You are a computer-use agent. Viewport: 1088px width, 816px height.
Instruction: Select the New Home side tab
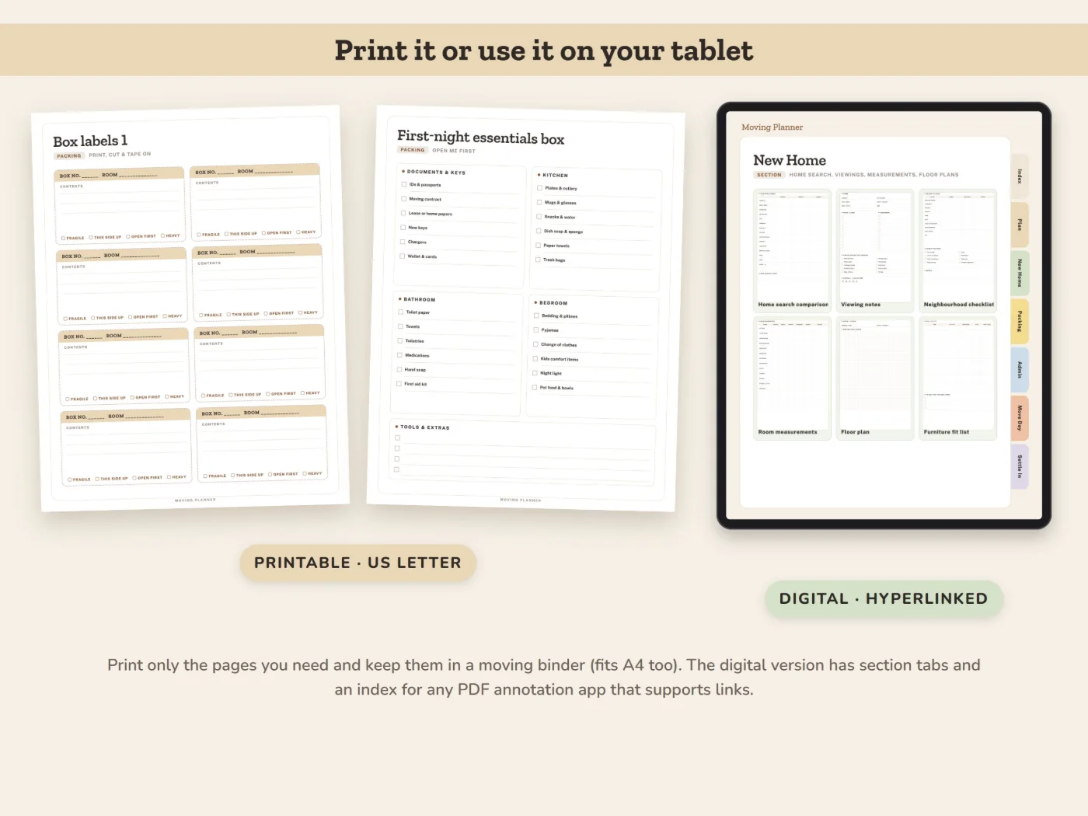[1020, 273]
